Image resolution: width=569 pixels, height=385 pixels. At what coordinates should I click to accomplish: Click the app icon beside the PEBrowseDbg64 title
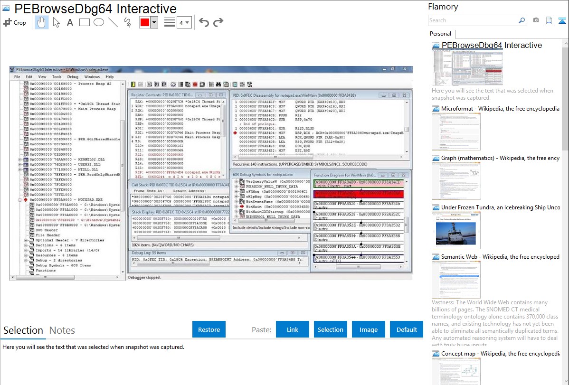[x=6, y=9]
